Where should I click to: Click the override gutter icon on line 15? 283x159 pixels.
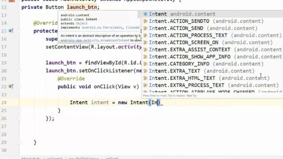click(11, 31)
